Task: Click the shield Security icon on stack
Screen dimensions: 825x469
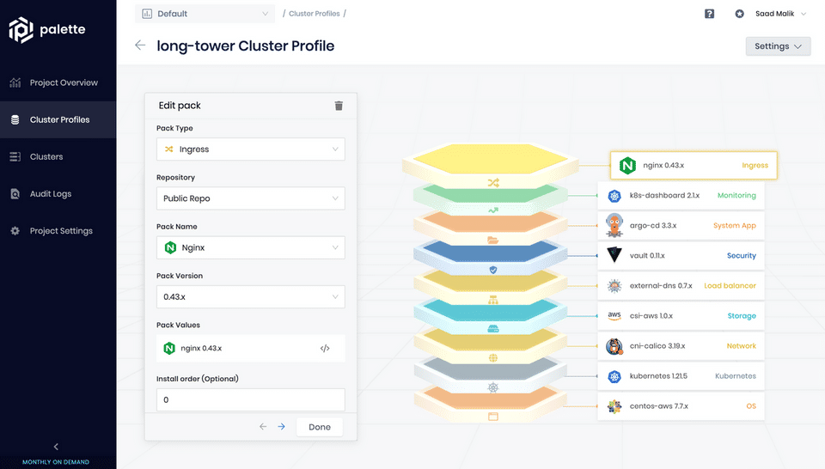Action: [493, 270]
